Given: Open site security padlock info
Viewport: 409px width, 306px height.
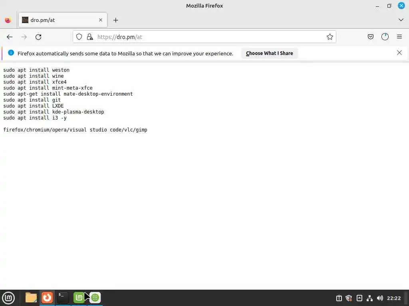Looking at the screenshot, I should [x=90, y=37].
